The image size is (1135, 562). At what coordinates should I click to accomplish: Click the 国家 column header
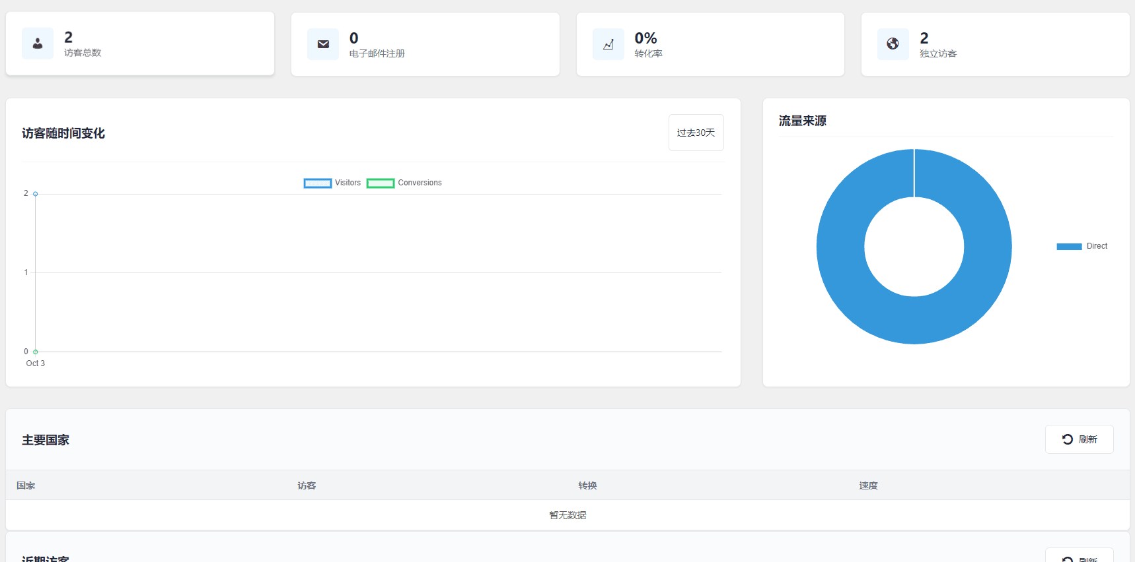26,485
